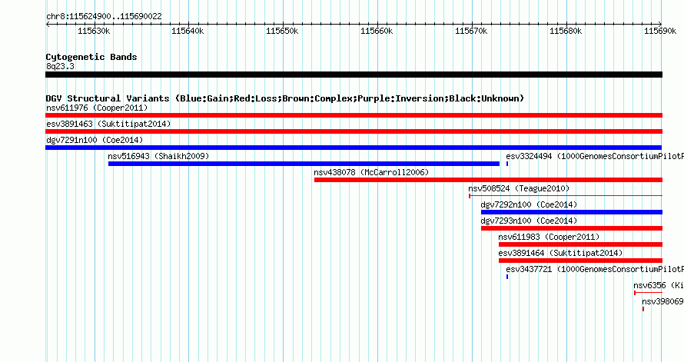Click the 115640k ruler position
Image resolution: width=684 pixels, height=362 pixels.
point(188,31)
